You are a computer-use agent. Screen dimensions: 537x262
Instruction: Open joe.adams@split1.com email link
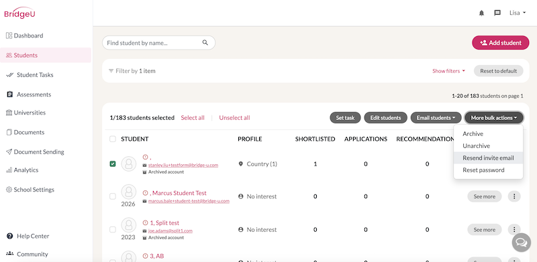(170, 231)
